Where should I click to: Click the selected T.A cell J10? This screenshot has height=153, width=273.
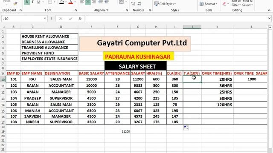[192, 79]
